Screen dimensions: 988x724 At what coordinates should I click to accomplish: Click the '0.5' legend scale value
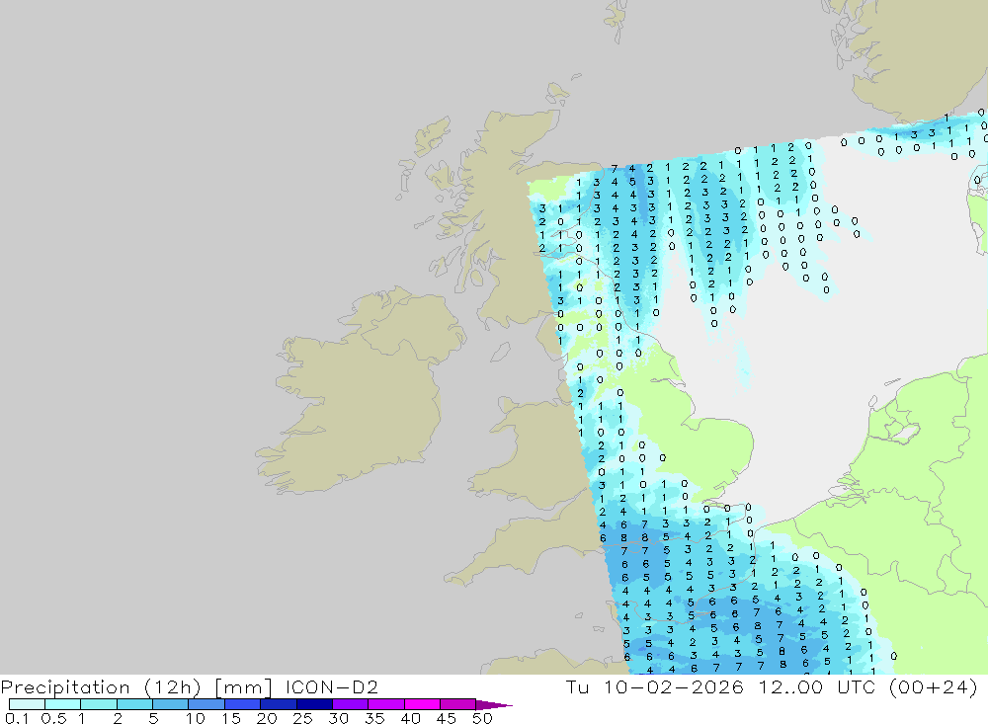point(53,718)
